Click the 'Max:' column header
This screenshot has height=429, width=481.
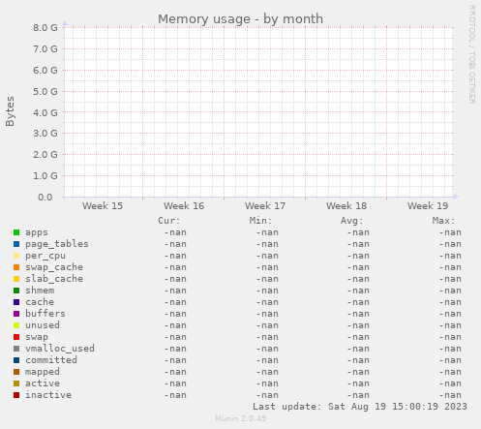click(x=443, y=221)
